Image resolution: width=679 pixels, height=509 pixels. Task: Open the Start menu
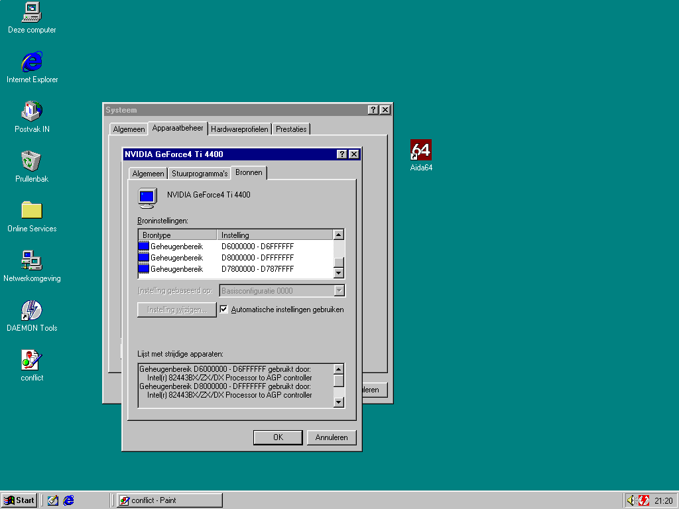[x=19, y=500]
